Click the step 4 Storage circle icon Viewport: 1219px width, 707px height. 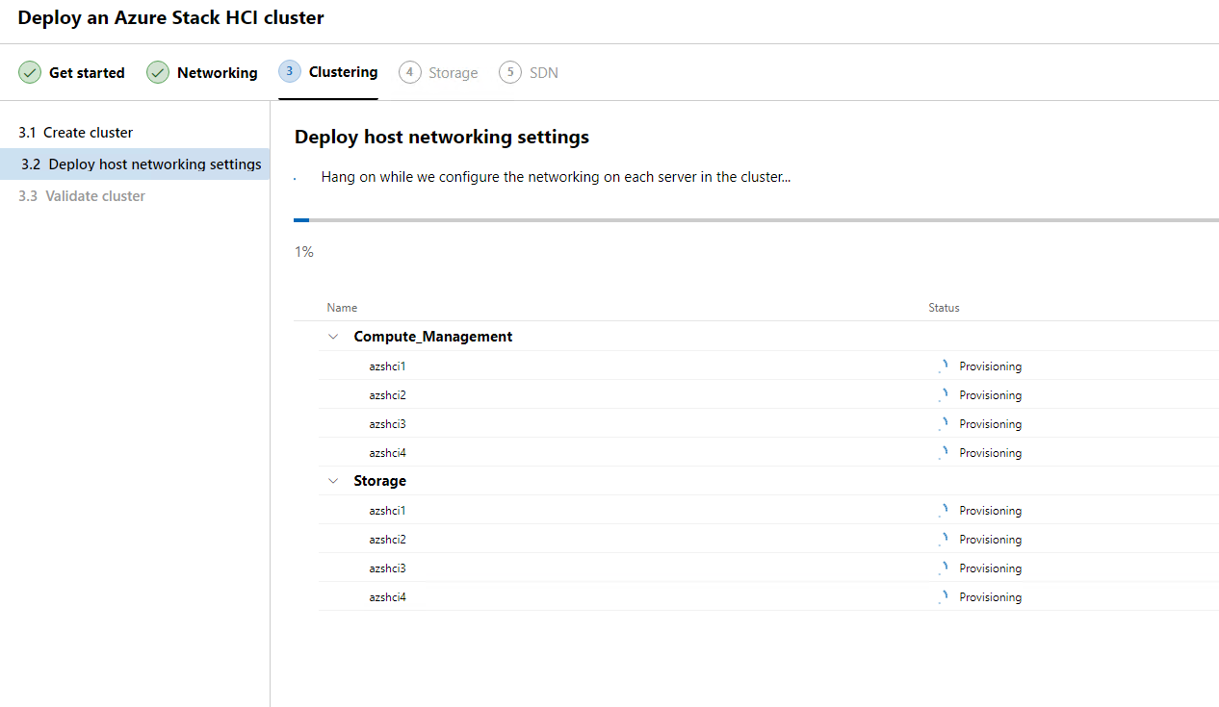point(410,72)
